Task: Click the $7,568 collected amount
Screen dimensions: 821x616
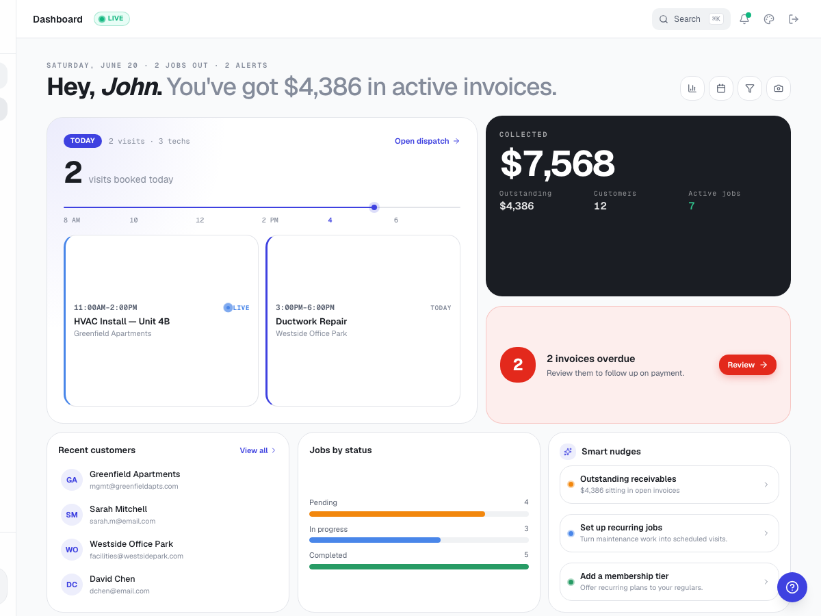Action: [558, 164]
